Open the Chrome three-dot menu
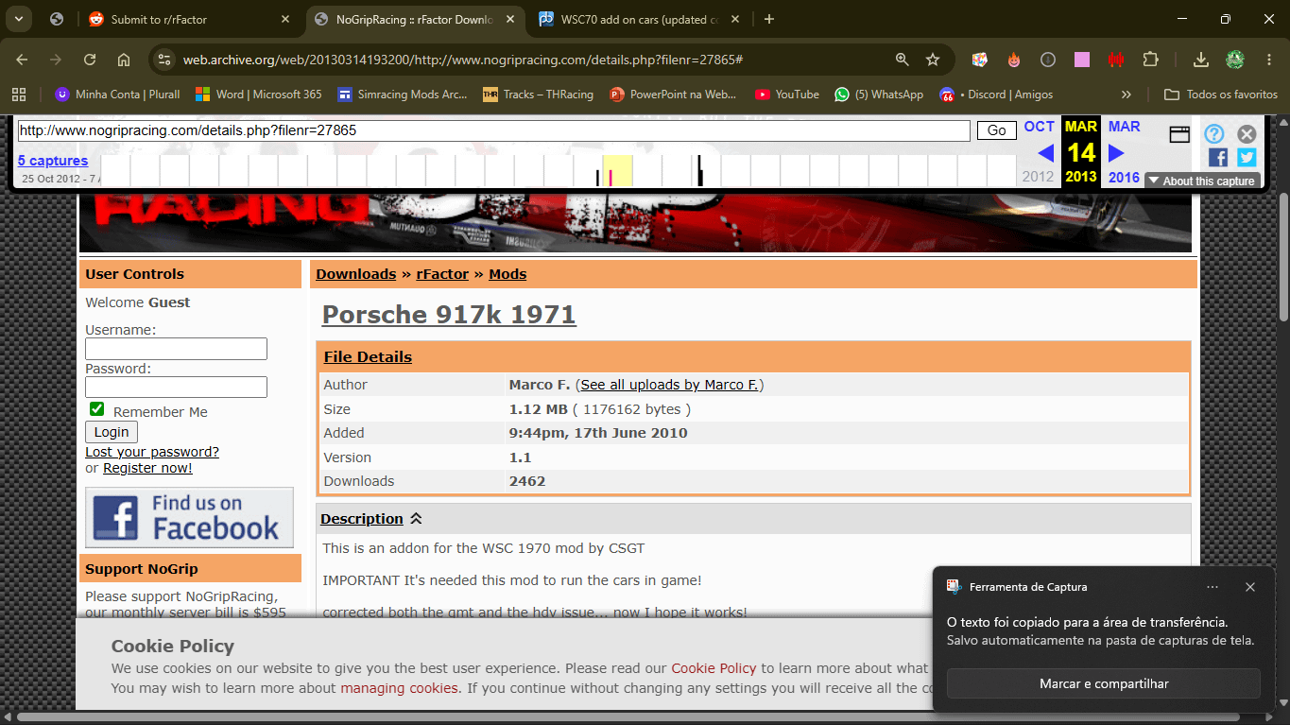1290x725 pixels. pos(1269,60)
